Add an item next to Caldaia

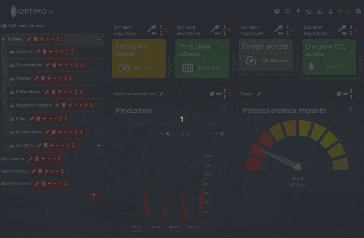click(x=49, y=78)
